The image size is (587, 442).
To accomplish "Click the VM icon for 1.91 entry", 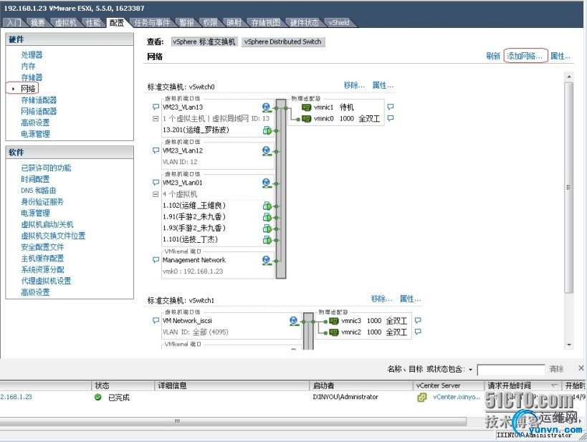I will [267, 217].
